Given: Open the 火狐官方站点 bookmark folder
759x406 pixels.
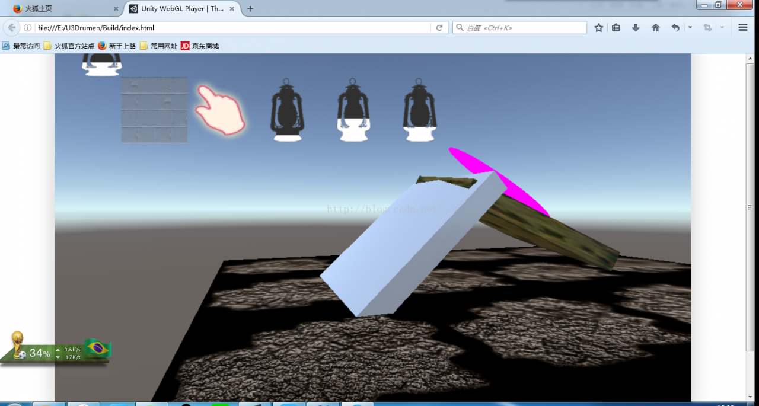Looking at the screenshot, I should click(69, 46).
